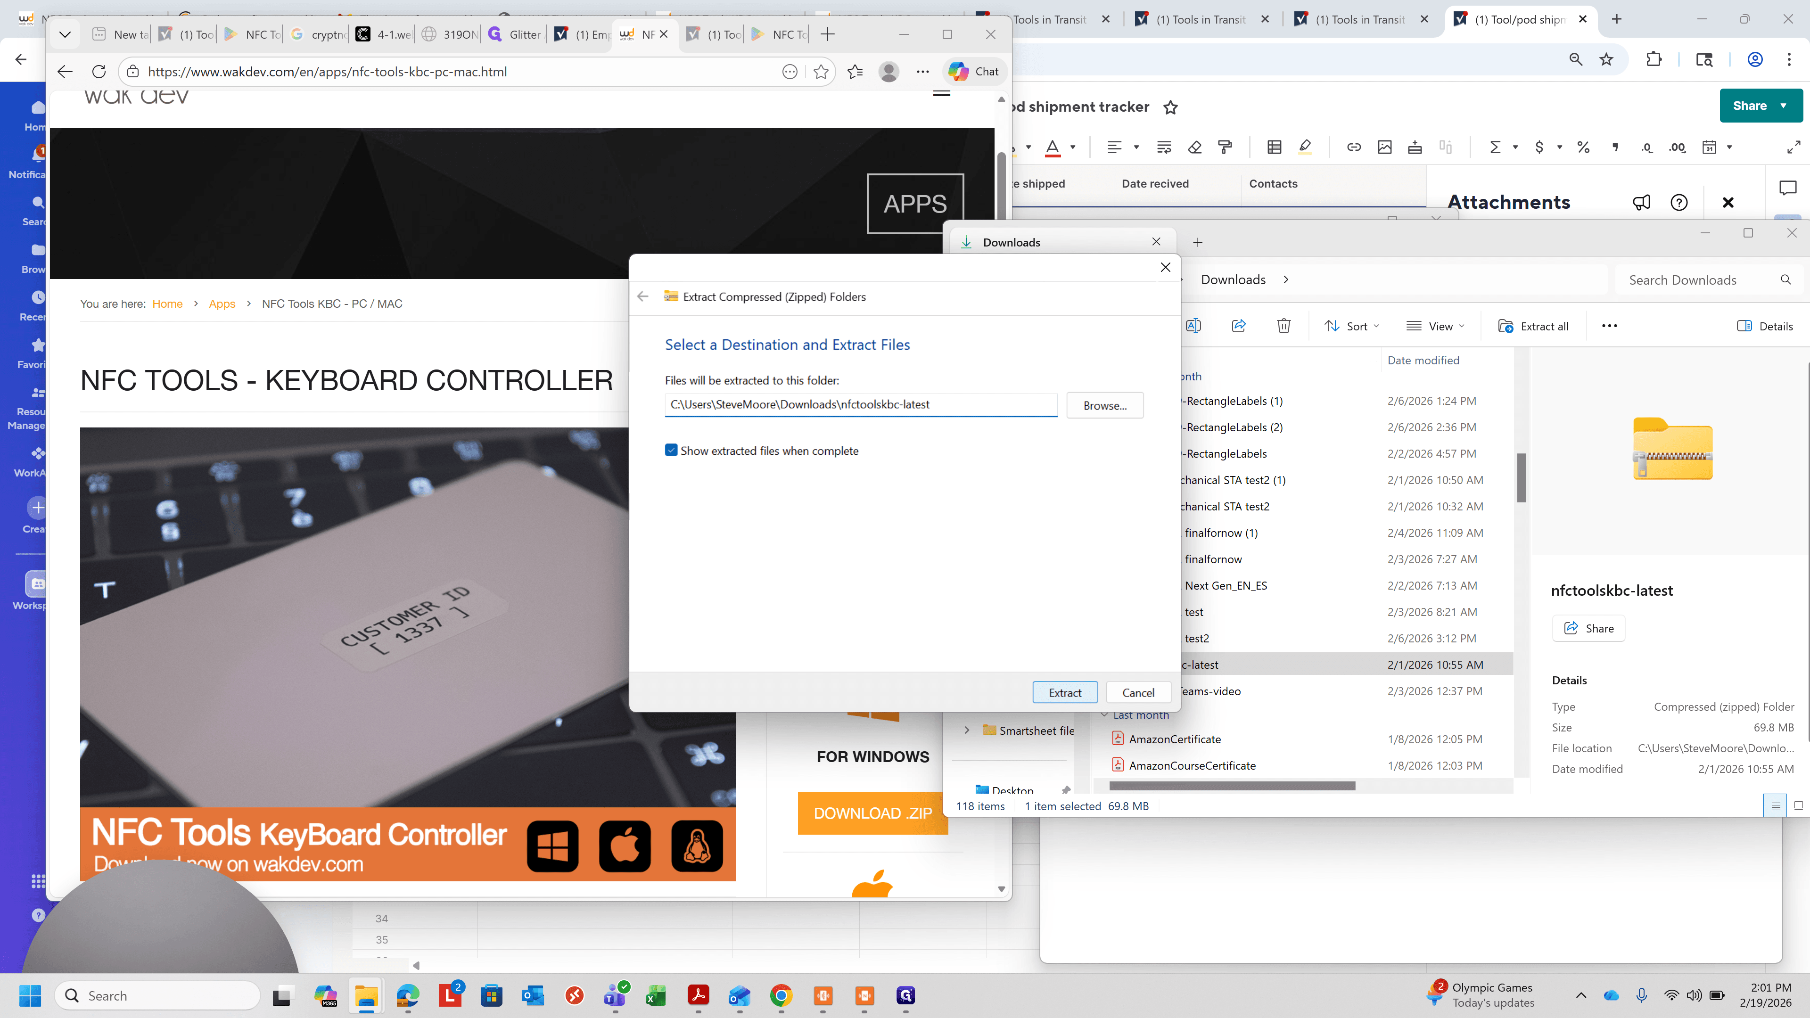Click Share button for nfctoolskbc-latest

click(1588, 628)
